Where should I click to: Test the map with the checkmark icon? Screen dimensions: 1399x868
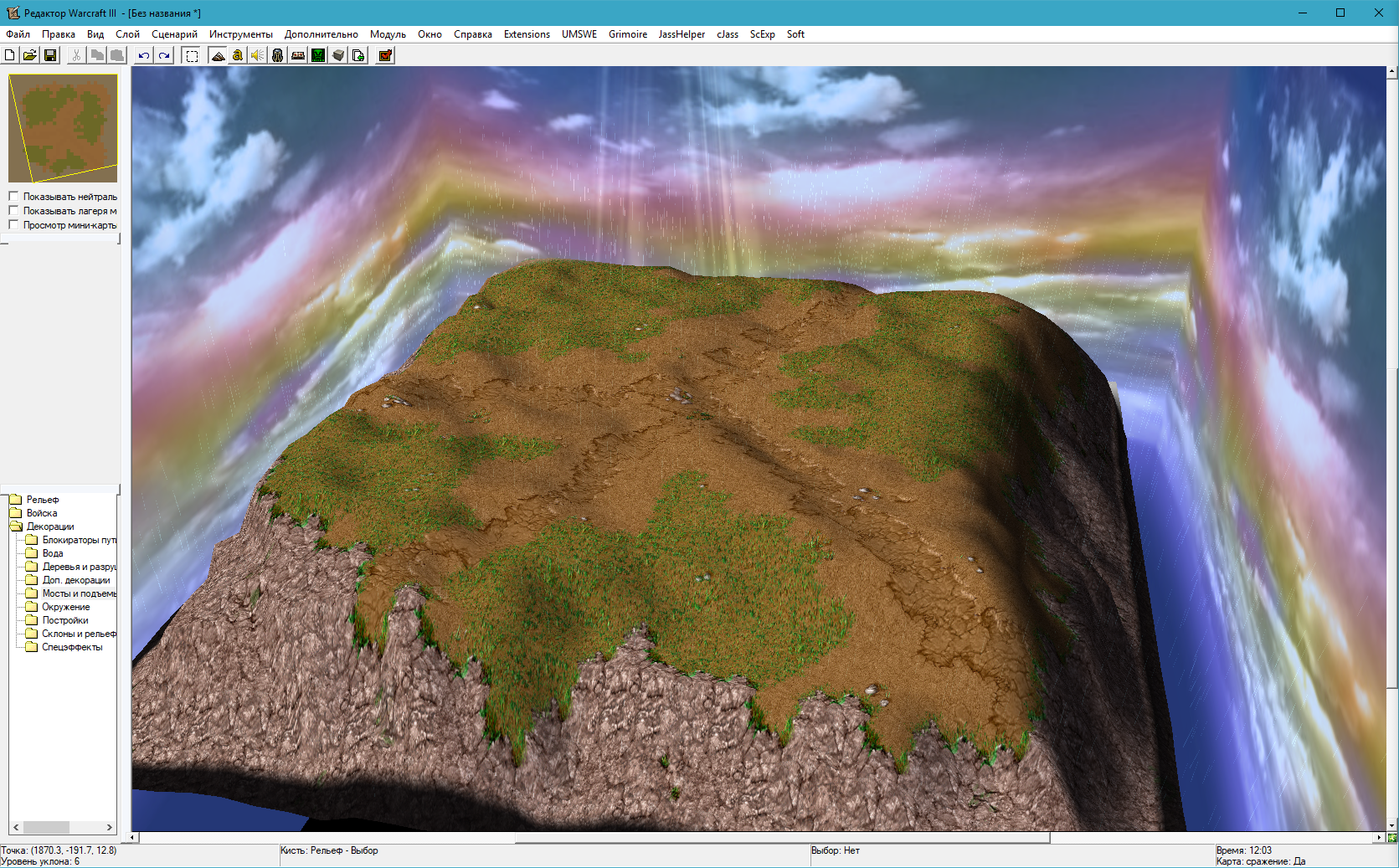pyautogui.click(x=385, y=55)
